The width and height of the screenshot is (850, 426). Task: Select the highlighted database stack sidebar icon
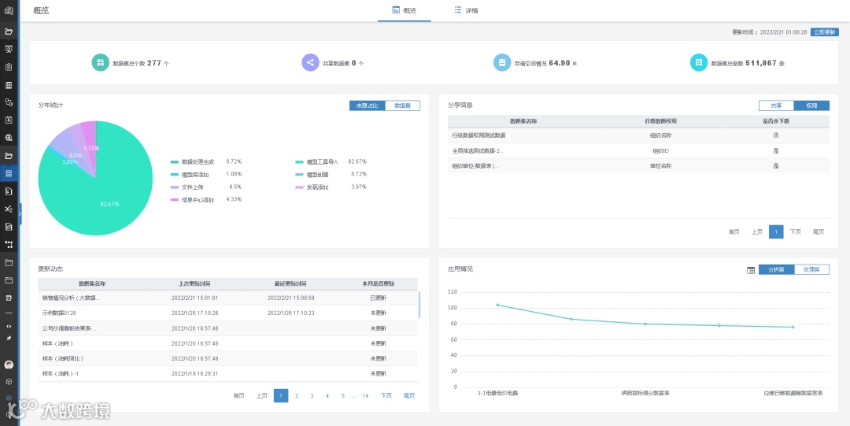tap(9, 174)
